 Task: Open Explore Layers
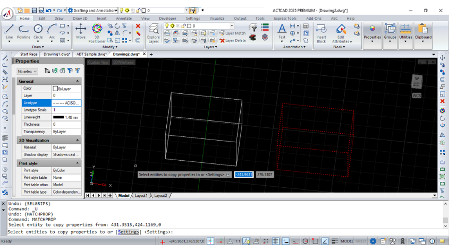point(154,33)
